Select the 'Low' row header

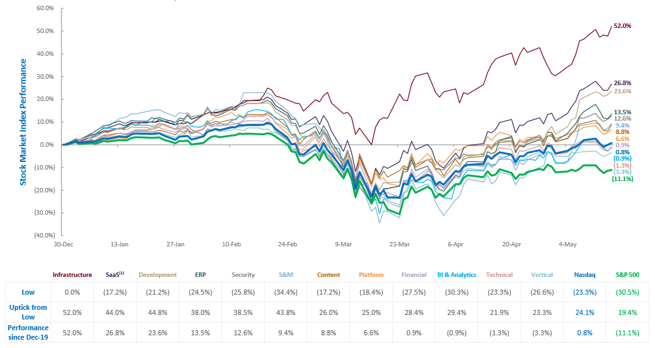27,291
